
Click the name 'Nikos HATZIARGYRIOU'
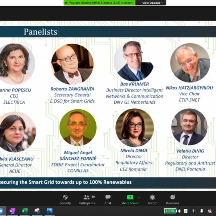click(x=189, y=88)
